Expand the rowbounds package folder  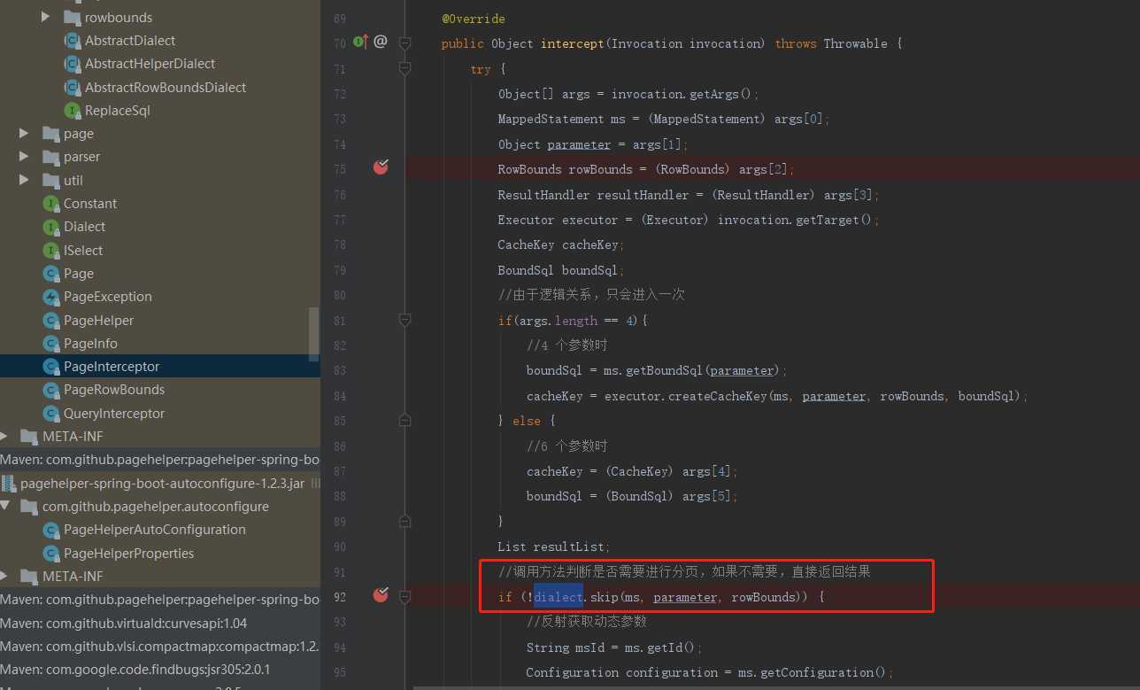(x=45, y=17)
